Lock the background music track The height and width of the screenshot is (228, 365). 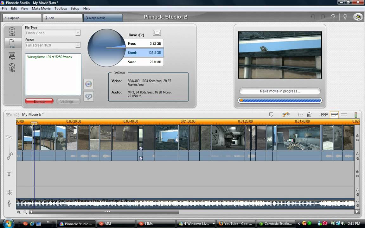[x=357, y=201]
